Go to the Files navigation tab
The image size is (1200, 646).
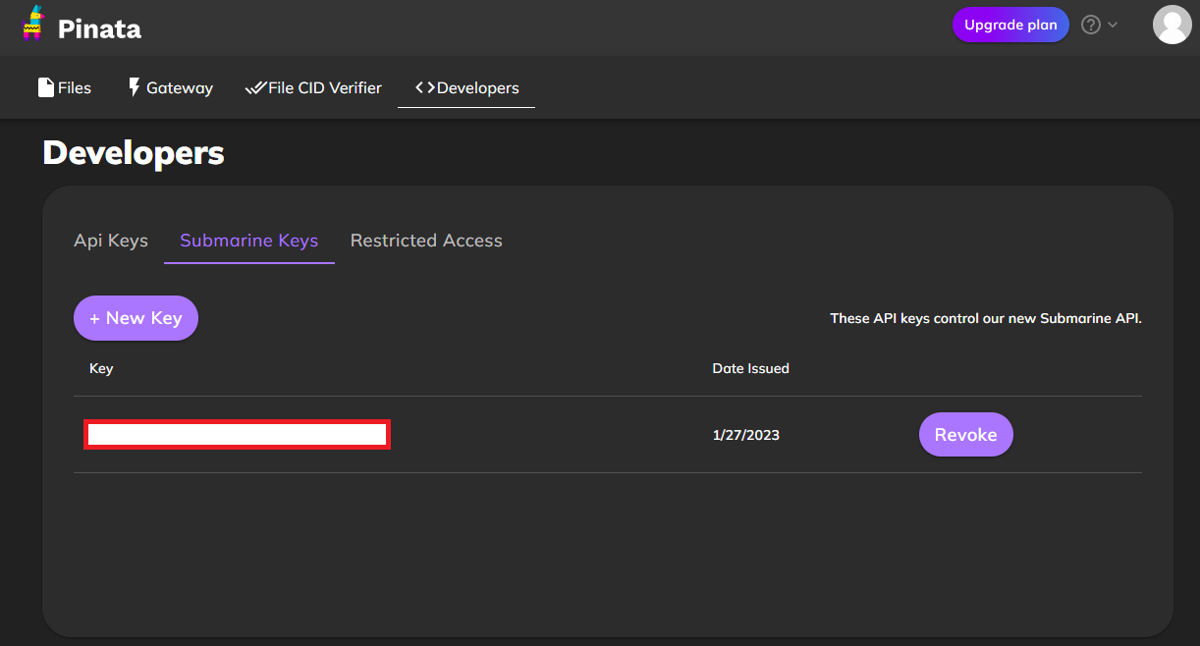pyautogui.click(x=65, y=87)
